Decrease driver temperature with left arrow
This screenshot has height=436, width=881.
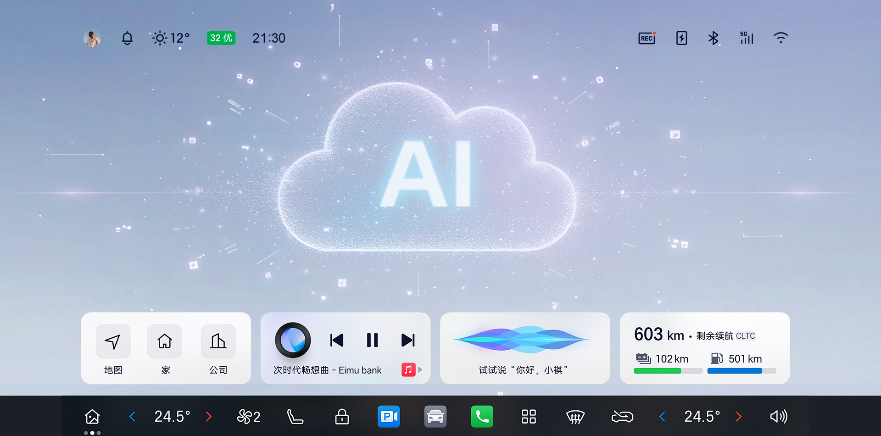click(132, 416)
